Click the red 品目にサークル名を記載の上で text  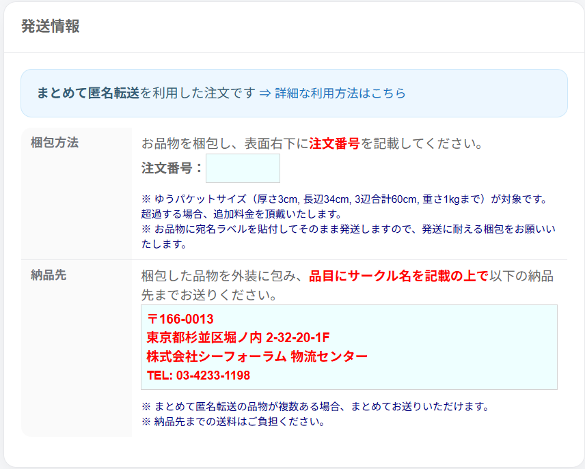399,276
